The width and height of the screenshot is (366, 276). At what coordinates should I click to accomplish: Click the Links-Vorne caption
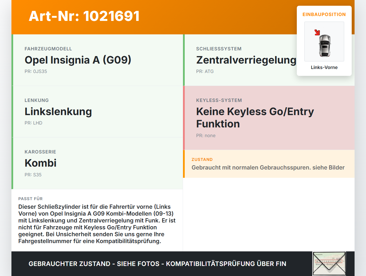(x=324, y=67)
